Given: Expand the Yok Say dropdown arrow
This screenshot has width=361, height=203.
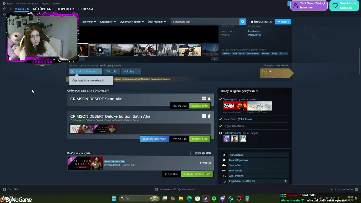Looking at the screenshot, I should [x=139, y=71].
